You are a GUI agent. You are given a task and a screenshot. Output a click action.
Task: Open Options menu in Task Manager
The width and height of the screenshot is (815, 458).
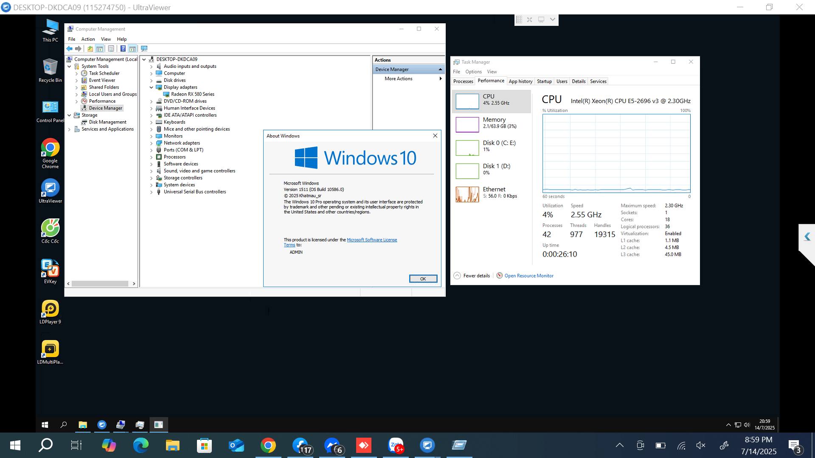point(473,72)
